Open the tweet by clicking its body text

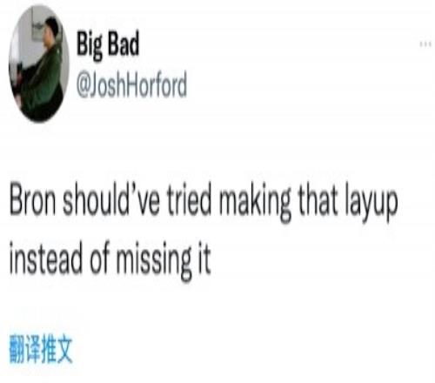click(203, 231)
